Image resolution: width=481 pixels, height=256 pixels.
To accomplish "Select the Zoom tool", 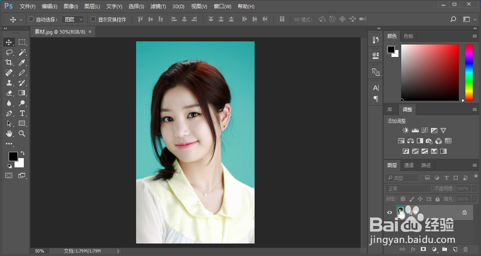I will (22, 133).
